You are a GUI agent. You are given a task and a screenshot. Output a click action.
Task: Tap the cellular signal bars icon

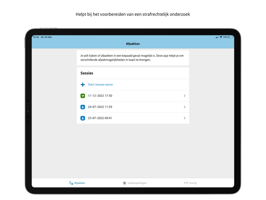217,37
